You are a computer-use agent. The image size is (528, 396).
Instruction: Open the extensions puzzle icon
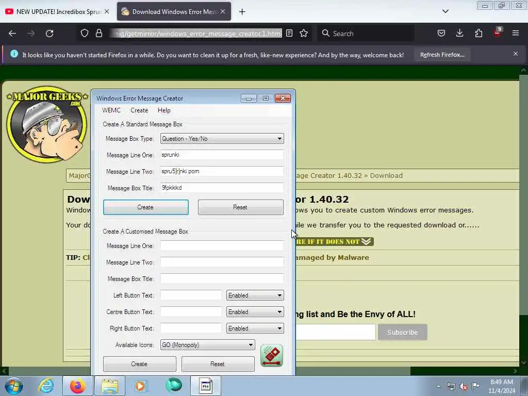pyautogui.click(x=478, y=34)
